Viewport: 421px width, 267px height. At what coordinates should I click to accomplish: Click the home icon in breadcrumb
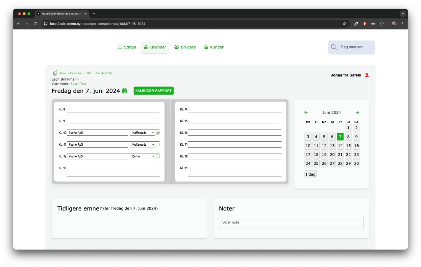(55, 73)
